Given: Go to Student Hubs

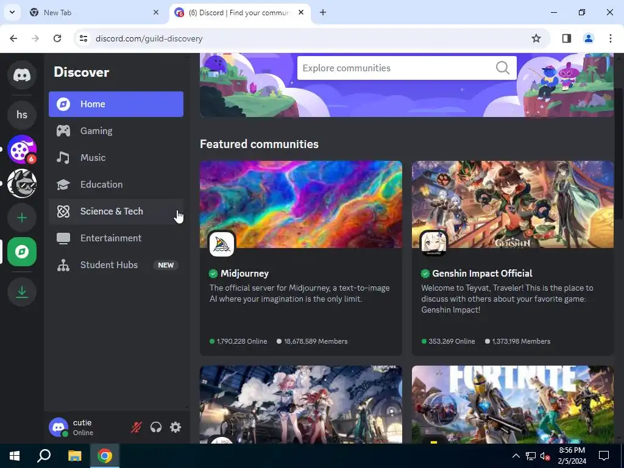Looking at the screenshot, I should coord(116,264).
